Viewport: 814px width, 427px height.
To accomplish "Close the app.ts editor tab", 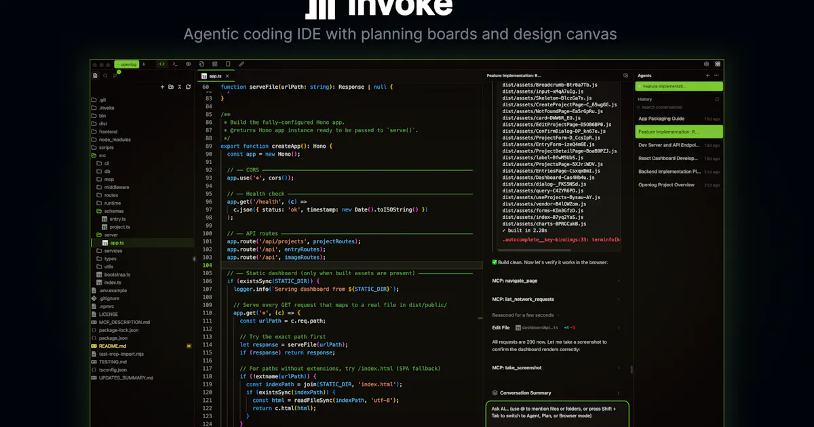I will click(x=226, y=76).
